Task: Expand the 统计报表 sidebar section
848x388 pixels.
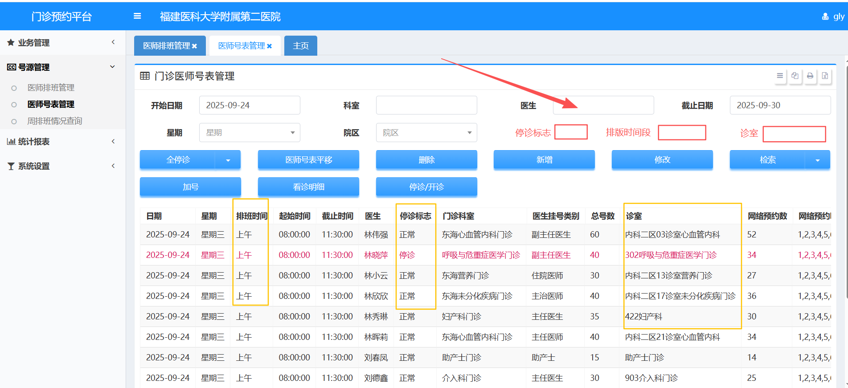Action: click(63, 141)
